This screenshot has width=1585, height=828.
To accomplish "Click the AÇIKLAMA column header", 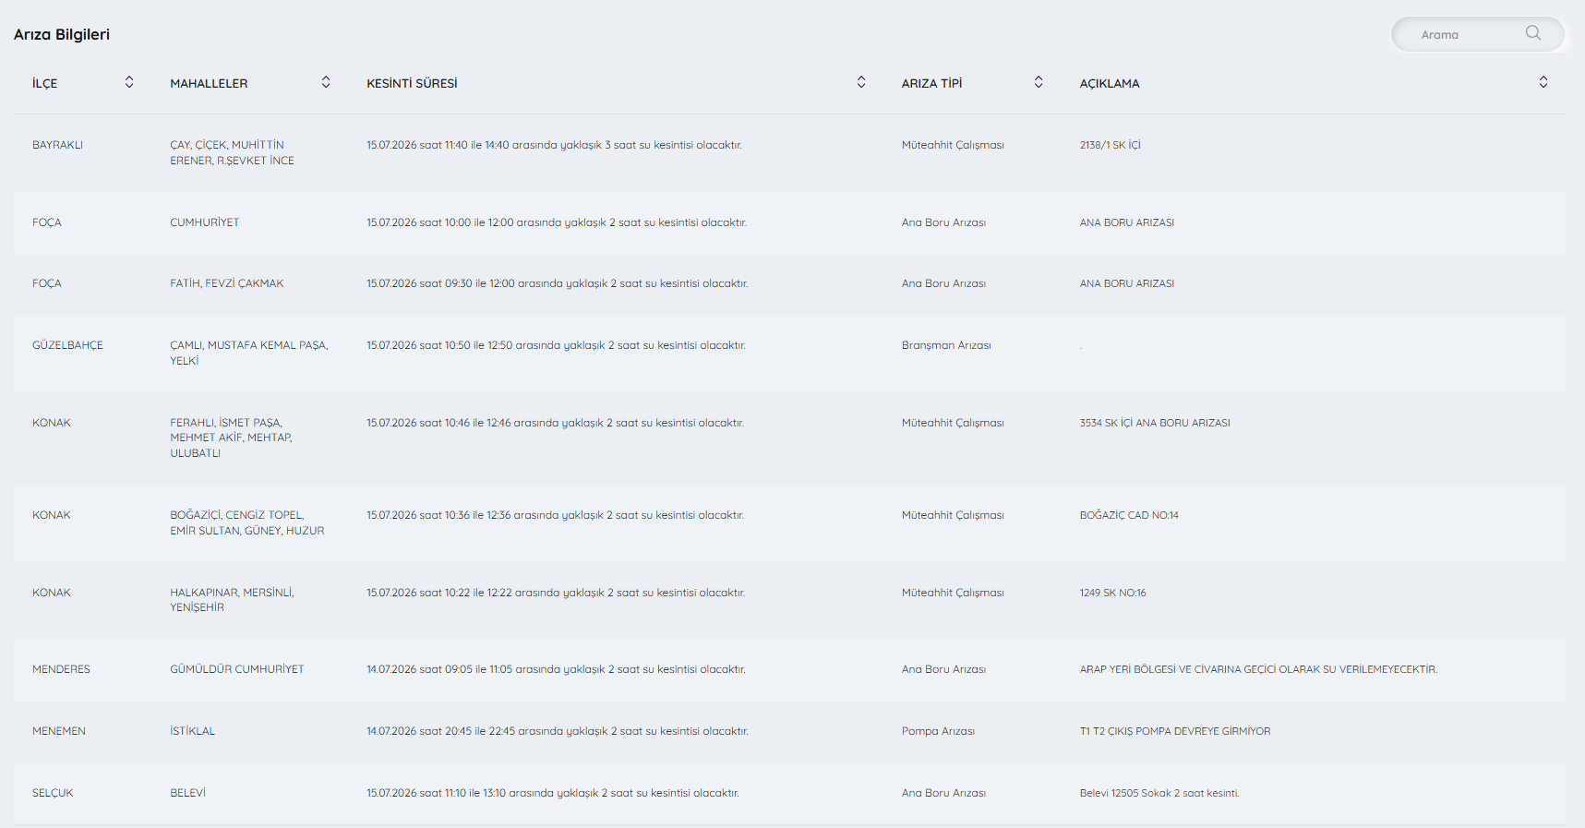I will [x=1110, y=83].
